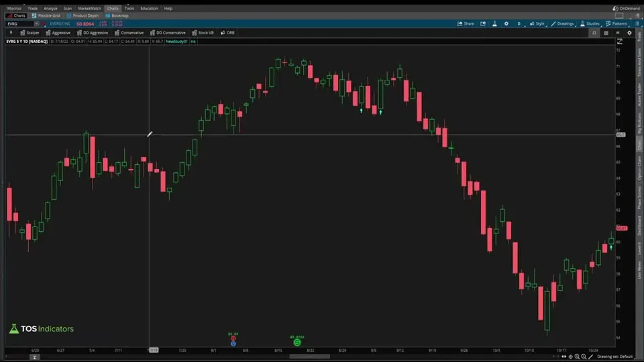Click the pan left-right arrows icon
The height and width of the screenshot is (362, 644).
click(563, 357)
